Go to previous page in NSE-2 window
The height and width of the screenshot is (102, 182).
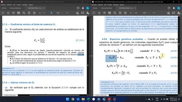point(120,13)
